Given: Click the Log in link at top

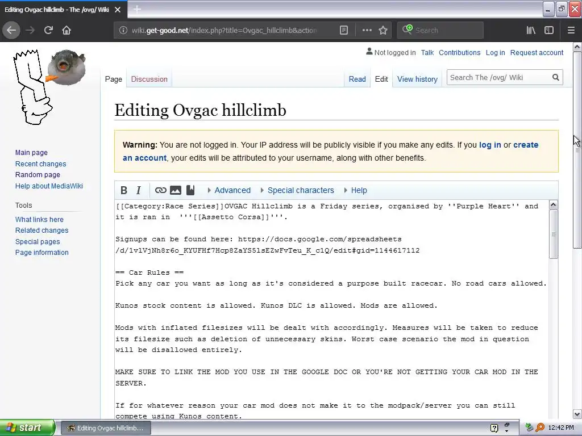Looking at the screenshot, I should pos(496,53).
